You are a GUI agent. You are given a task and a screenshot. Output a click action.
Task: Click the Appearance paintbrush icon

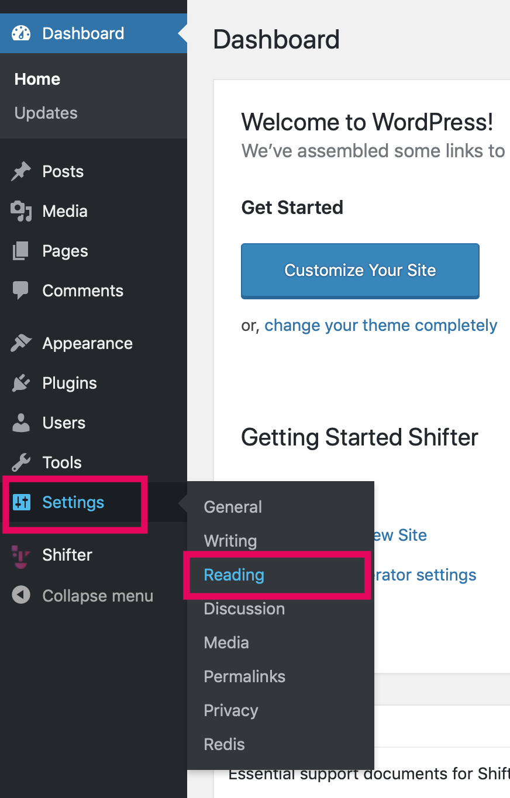(21, 343)
